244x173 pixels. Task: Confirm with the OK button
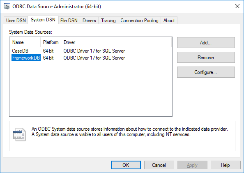pos(126,165)
